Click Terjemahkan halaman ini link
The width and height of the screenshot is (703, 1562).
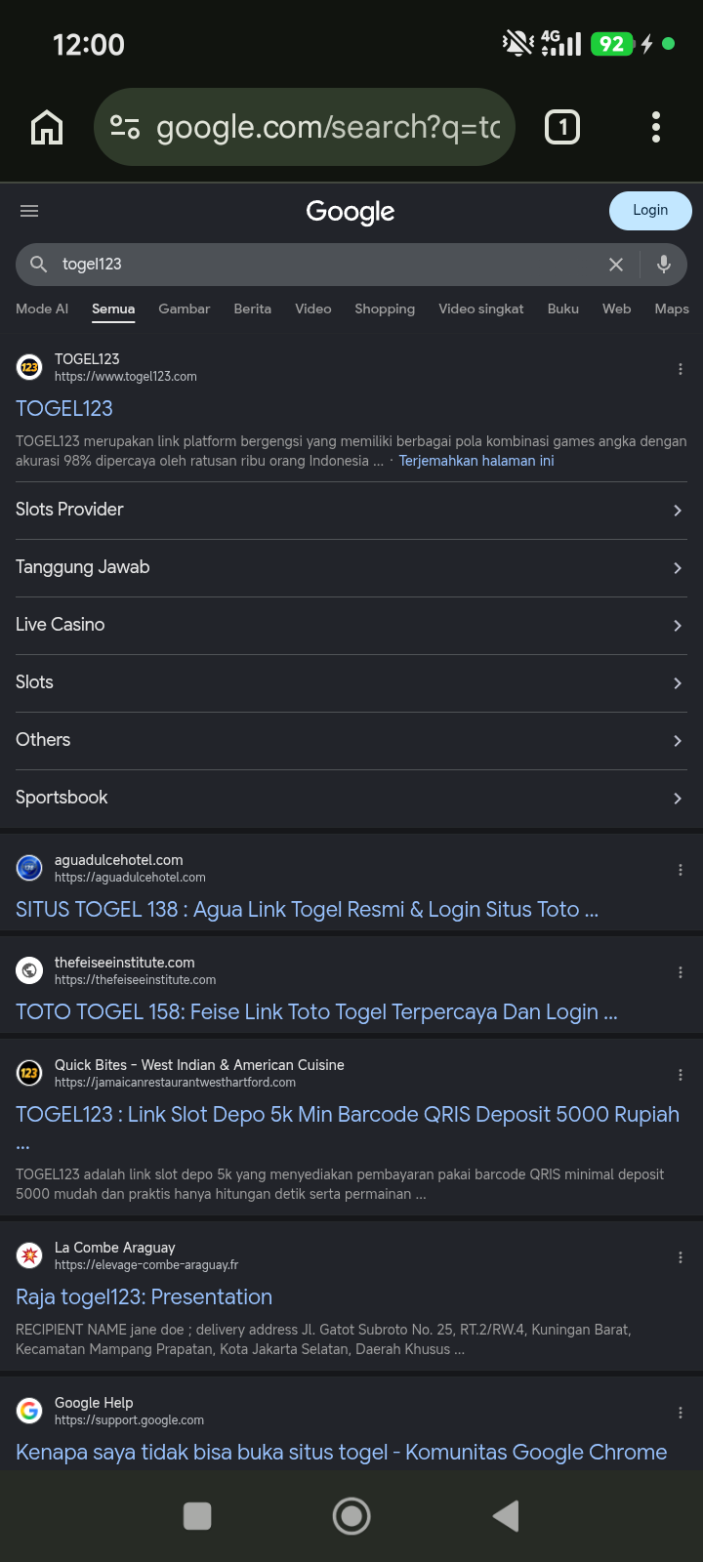[x=476, y=461]
